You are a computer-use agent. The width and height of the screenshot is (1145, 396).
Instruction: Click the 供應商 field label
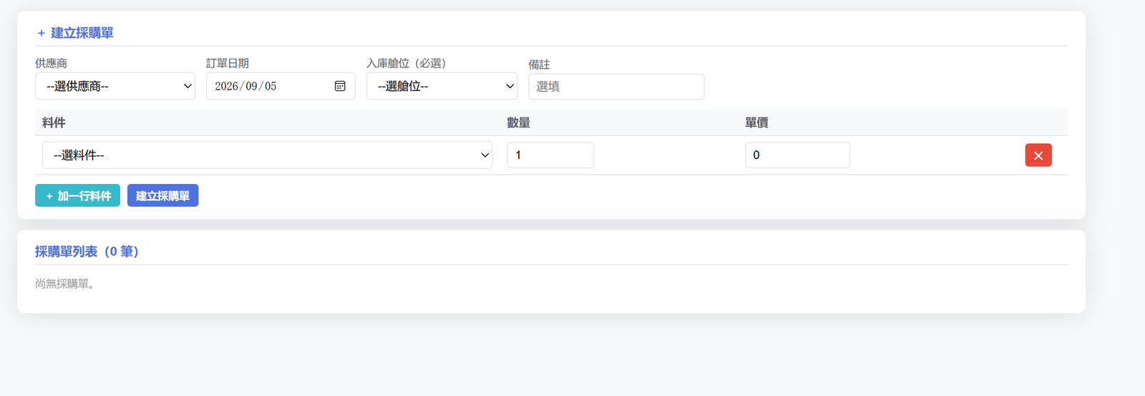click(52, 63)
